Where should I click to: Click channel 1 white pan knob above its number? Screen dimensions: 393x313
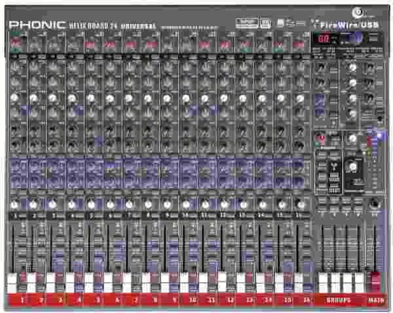point(14,204)
